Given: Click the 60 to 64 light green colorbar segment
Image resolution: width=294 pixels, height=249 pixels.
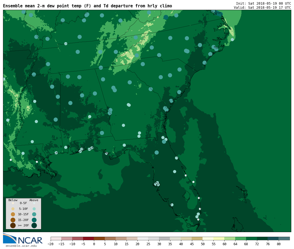Looking at the screenshot, I should point(230,238).
